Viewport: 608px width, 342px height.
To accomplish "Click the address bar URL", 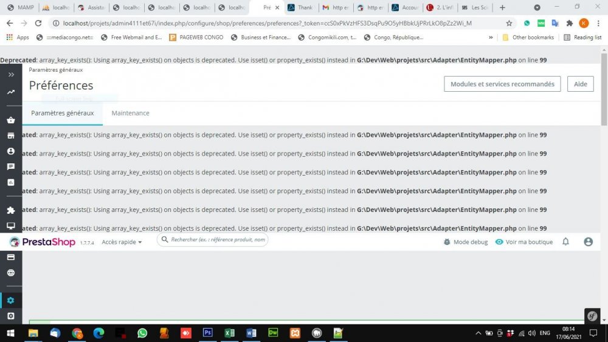I will click(267, 23).
